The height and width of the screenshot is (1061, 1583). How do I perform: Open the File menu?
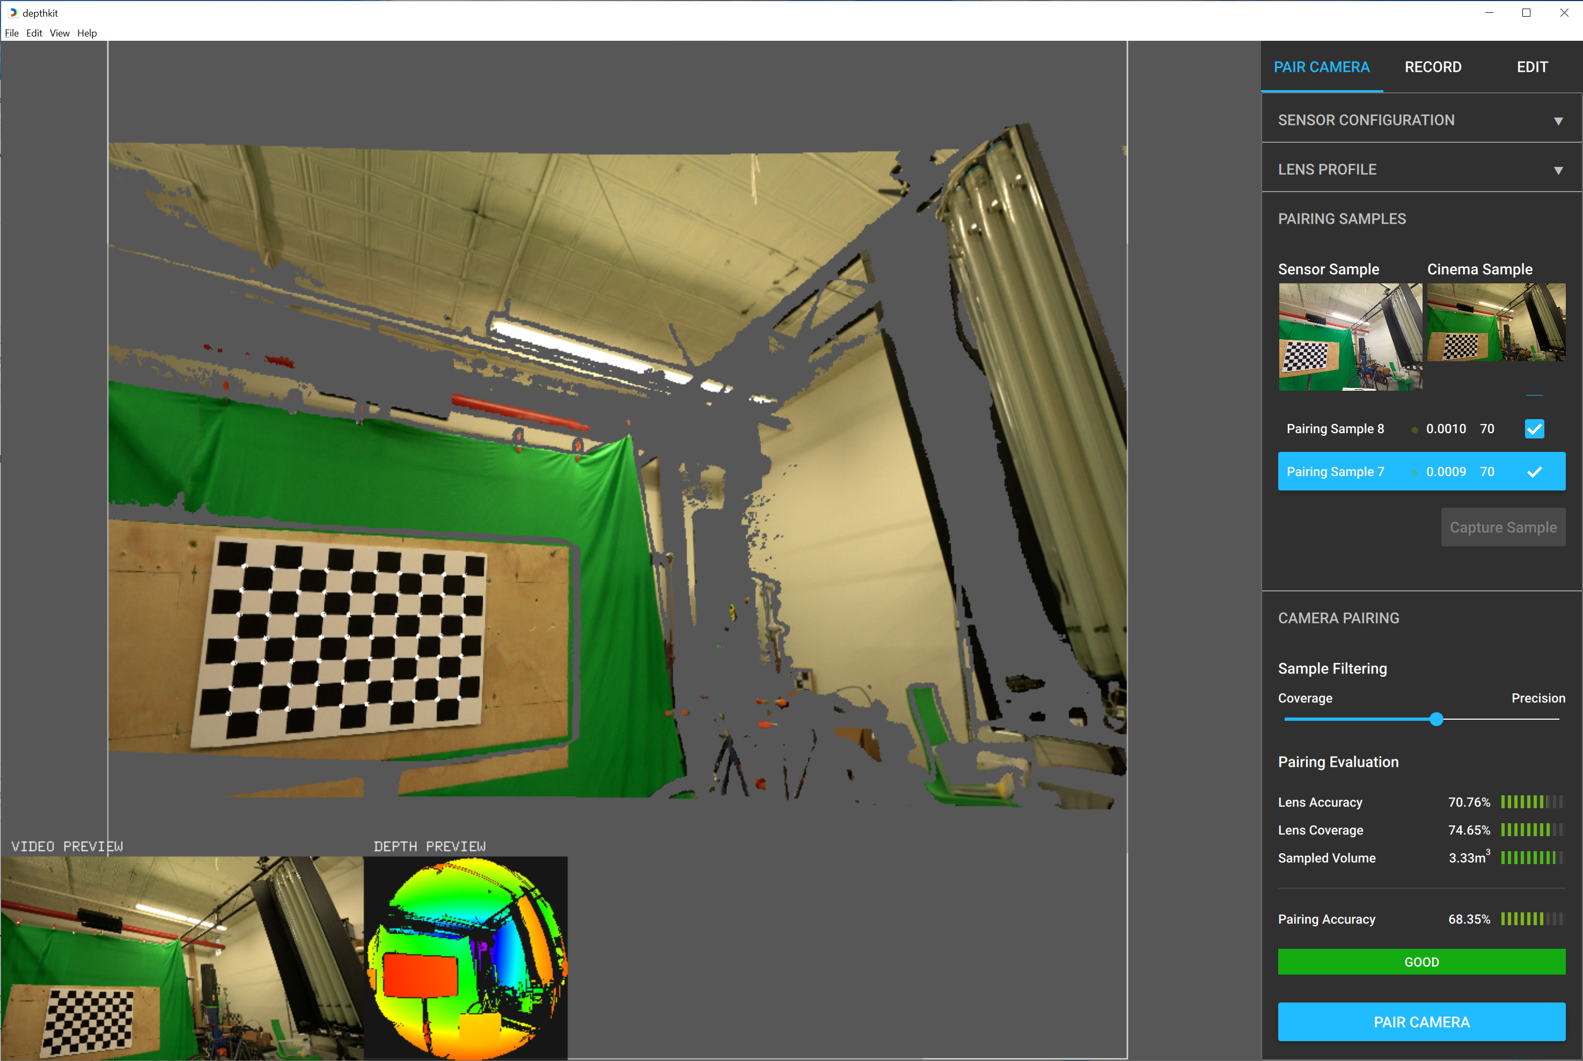pos(11,33)
